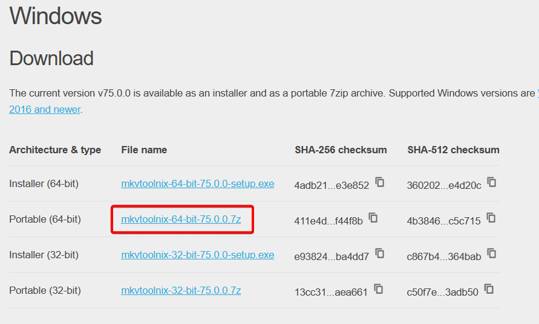This screenshot has height=324, width=539.
Task: Click the SHA-512 checksum column header
Action: pos(454,150)
